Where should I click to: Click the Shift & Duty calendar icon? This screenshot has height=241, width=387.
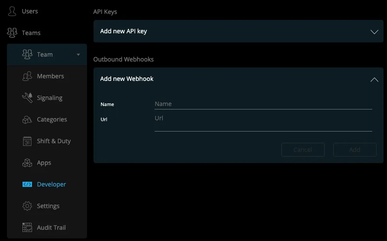(27, 141)
